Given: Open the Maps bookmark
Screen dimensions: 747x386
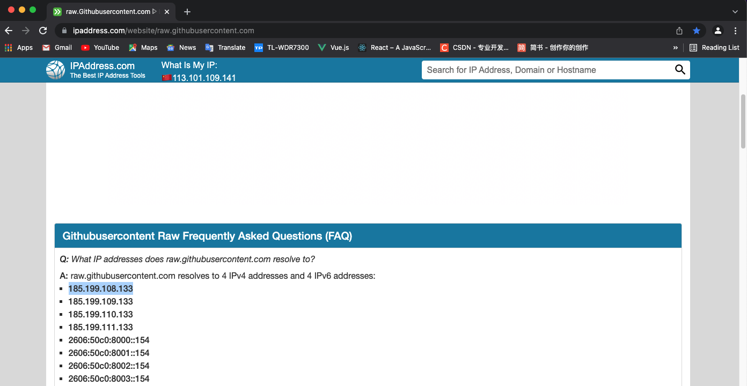Looking at the screenshot, I should click(143, 47).
